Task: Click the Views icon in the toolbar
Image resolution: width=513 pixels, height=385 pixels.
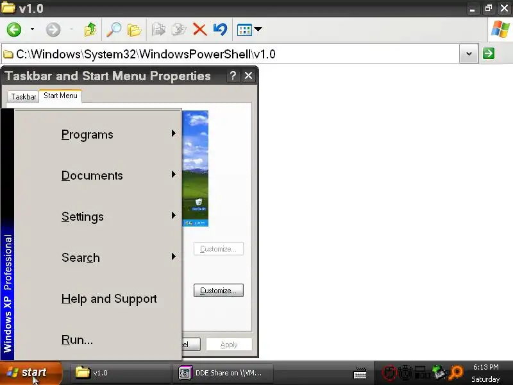Action: [244, 30]
